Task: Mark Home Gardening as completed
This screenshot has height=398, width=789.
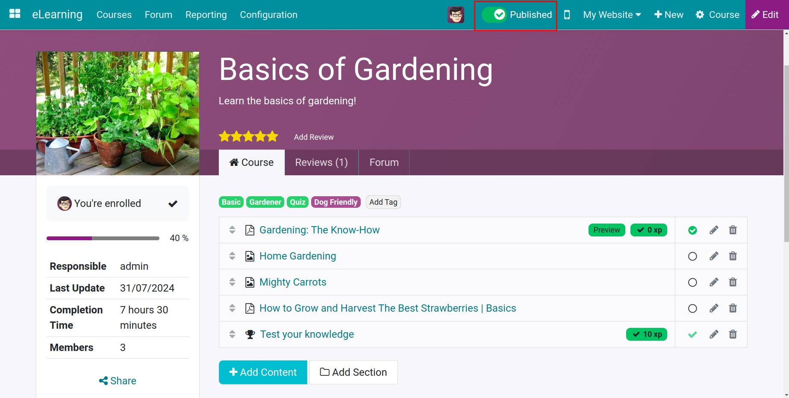Action: (x=692, y=256)
